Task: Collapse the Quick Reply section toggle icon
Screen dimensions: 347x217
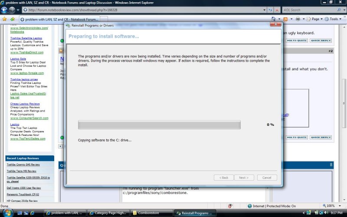Action: (331, 165)
